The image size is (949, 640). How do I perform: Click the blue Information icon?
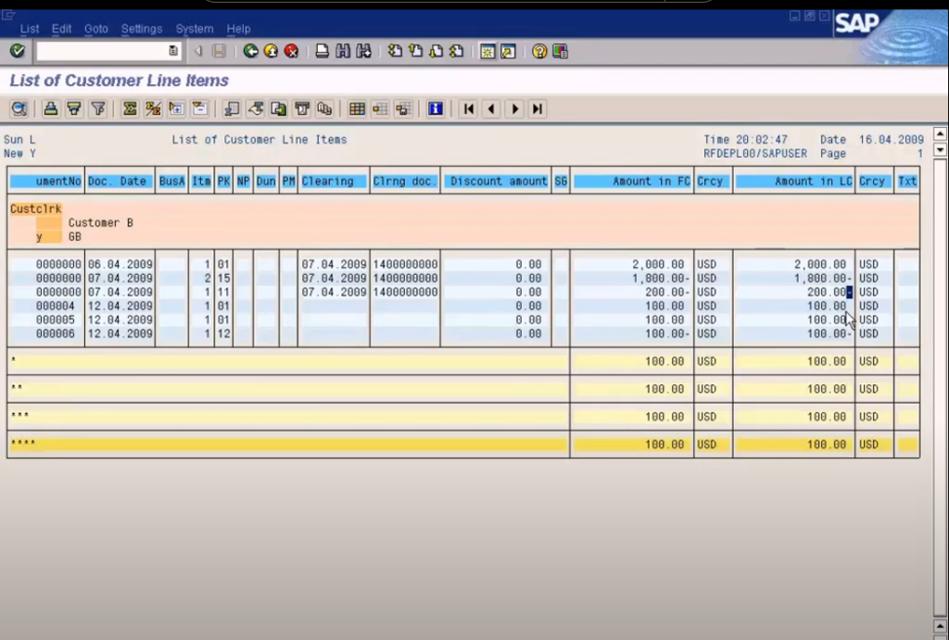coord(436,109)
